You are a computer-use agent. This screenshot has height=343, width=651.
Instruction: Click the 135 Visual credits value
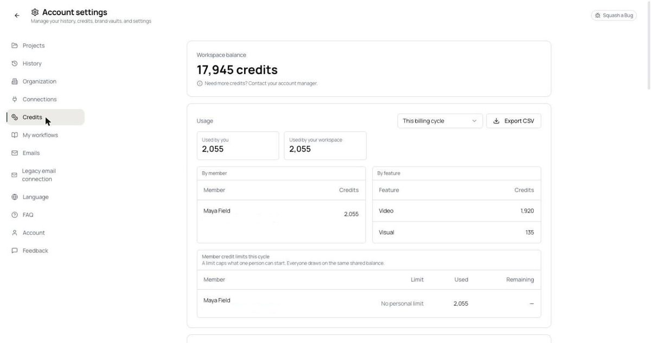click(529, 232)
